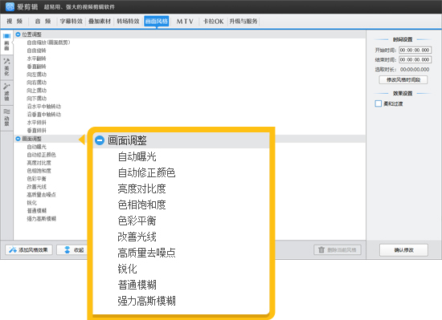Click the 爱剪辑 app logo icon
This screenshot has height=320, width=442.
[10, 6]
